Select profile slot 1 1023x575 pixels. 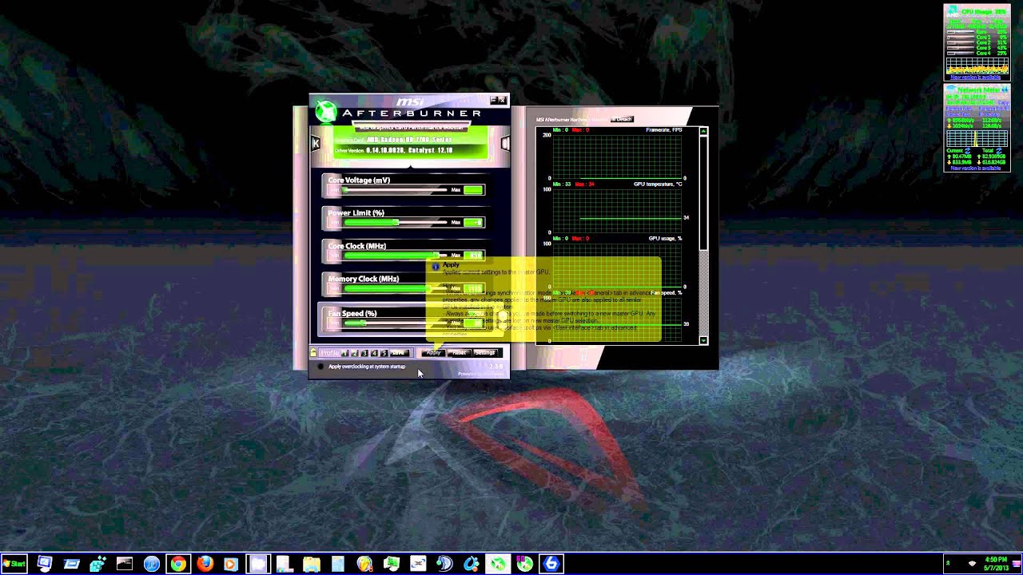345,353
